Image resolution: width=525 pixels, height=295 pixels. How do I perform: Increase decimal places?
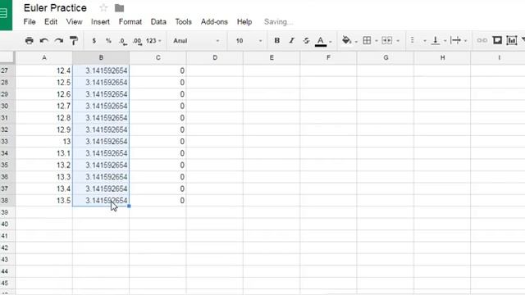point(137,41)
